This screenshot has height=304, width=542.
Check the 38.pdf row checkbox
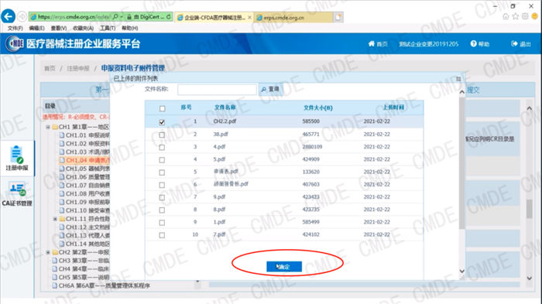point(162,135)
